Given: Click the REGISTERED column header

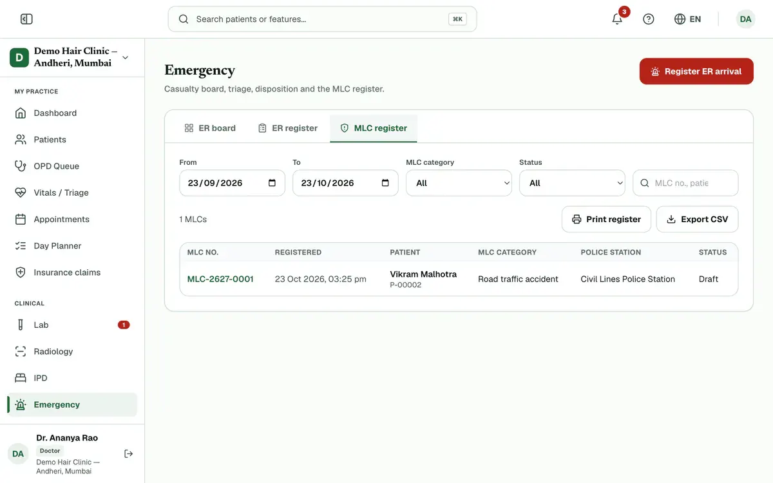Looking at the screenshot, I should [x=298, y=252].
